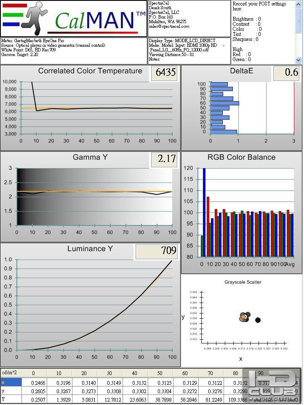304x405 pixels.
Task: Select the 6435 color temperature value box
Action: pyautogui.click(x=164, y=73)
